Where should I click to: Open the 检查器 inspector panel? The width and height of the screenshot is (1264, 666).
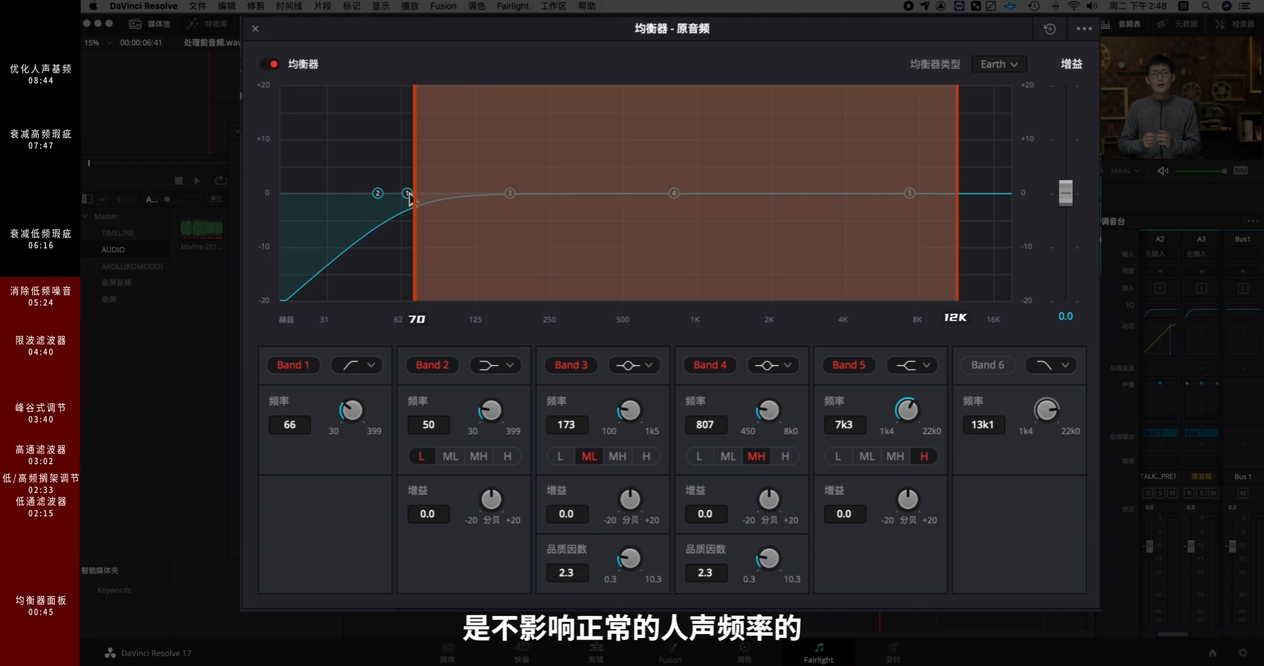pyautogui.click(x=1235, y=24)
